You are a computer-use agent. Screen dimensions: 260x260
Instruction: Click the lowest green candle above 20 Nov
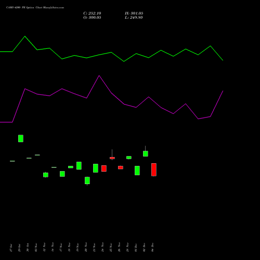click(87, 180)
